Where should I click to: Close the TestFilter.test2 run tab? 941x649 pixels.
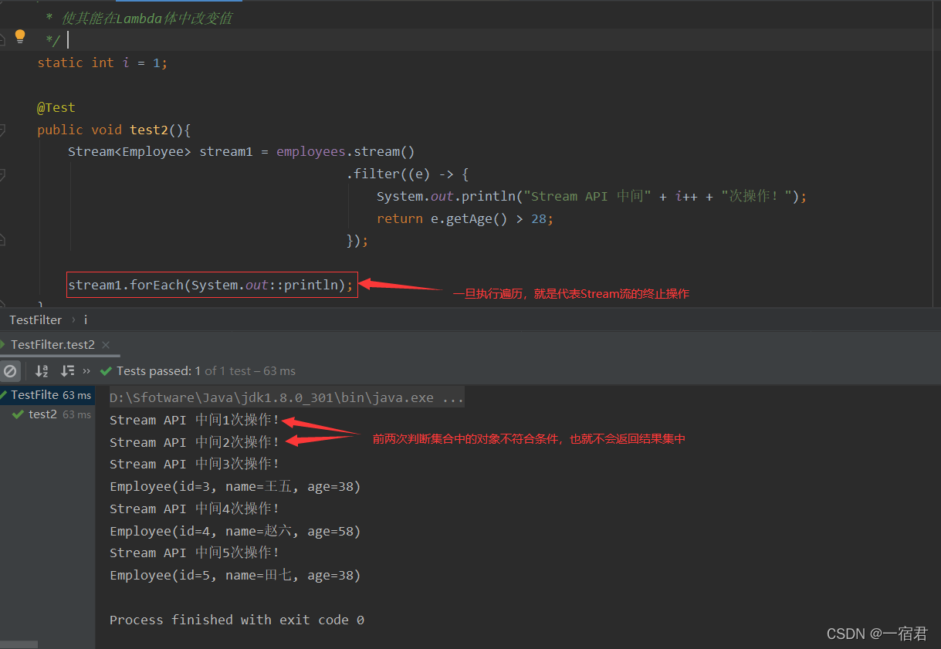coord(106,345)
